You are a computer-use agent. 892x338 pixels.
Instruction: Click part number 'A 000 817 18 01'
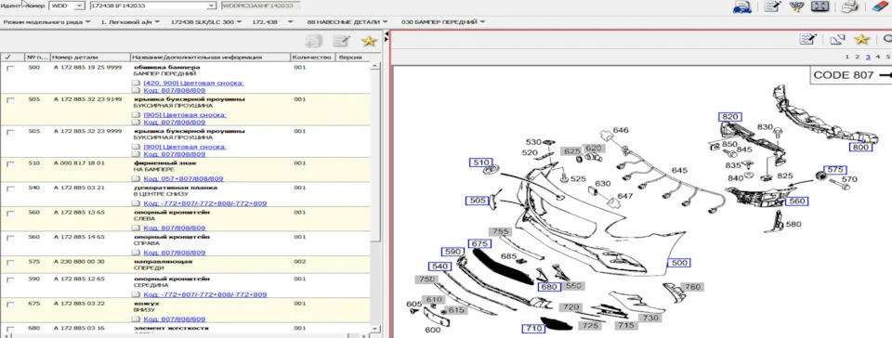pos(80,163)
